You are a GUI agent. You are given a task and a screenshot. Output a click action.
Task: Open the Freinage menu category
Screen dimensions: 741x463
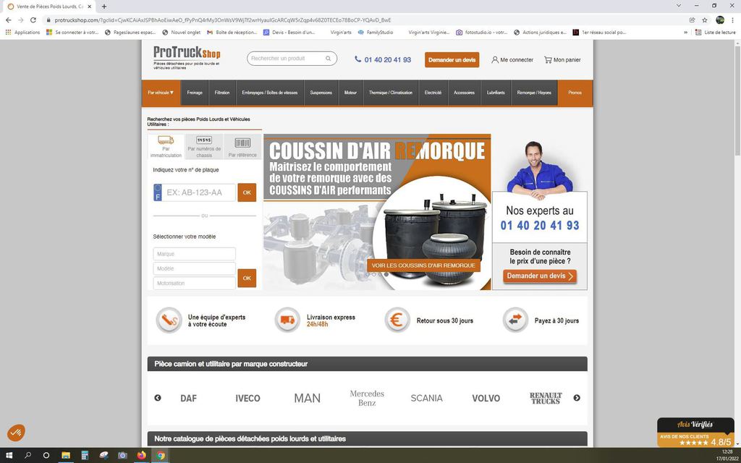pos(195,93)
